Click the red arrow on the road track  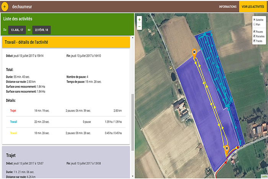click(237, 147)
